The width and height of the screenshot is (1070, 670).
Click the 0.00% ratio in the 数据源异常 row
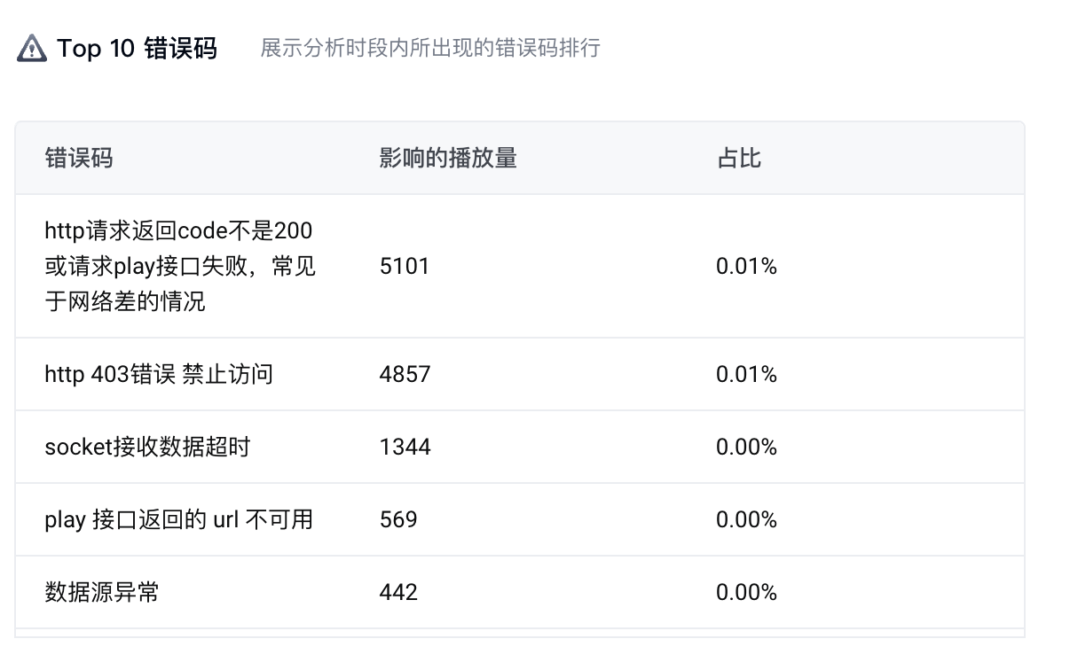pyautogui.click(x=746, y=592)
